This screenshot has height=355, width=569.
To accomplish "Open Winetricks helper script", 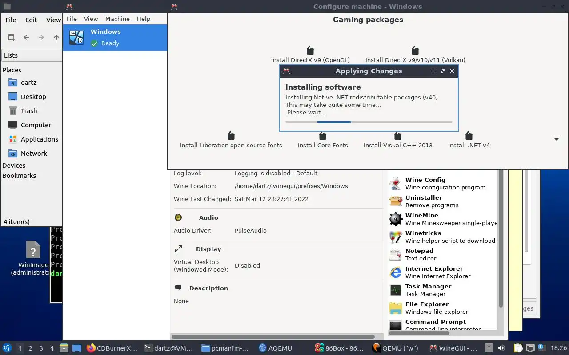I will (443, 237).
